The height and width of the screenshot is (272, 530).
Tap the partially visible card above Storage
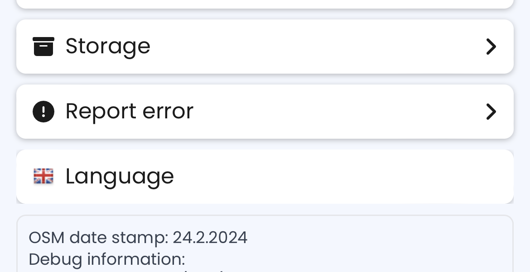coord(265,4)
